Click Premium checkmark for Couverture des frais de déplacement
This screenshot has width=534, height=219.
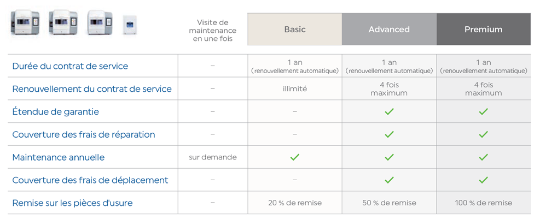(484, 180)
